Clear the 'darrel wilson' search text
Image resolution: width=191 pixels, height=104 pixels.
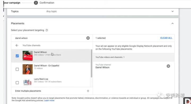[88, 38]
